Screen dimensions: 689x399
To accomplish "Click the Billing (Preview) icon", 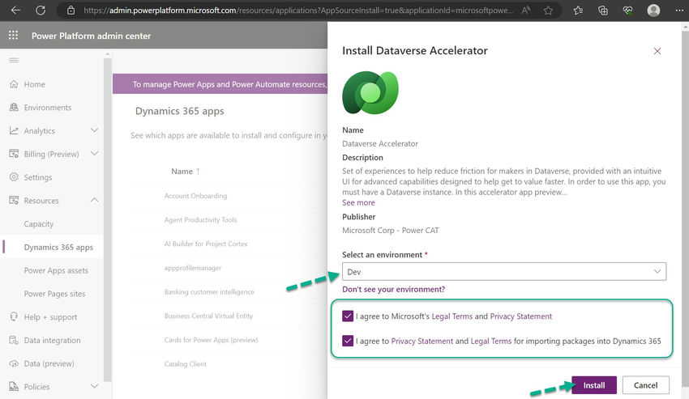I will (14, 154).
